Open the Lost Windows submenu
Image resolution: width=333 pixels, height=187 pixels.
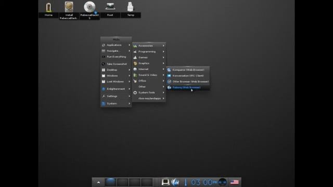click(116, 82)
